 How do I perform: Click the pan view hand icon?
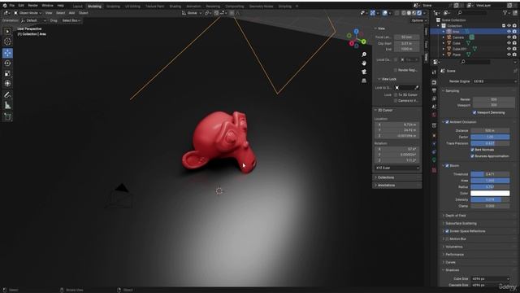point(364,63)
